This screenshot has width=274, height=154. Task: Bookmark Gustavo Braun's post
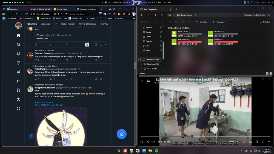point(96,60)
